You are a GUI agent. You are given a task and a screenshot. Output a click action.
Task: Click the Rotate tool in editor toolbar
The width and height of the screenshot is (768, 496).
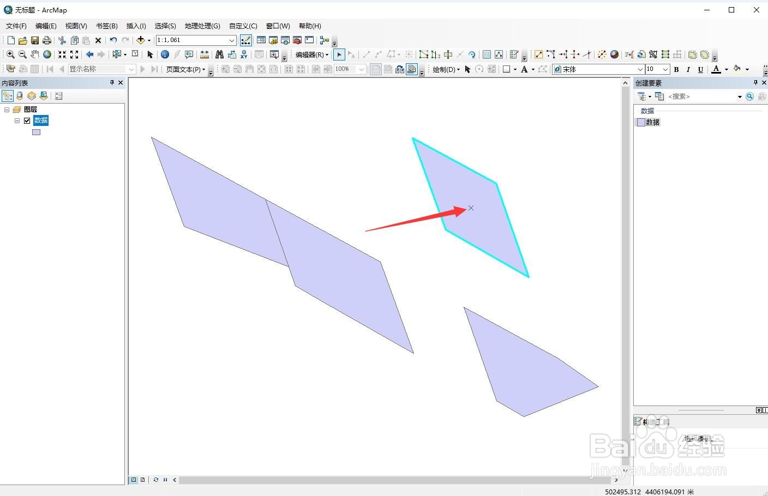click(x=472, y=55)
